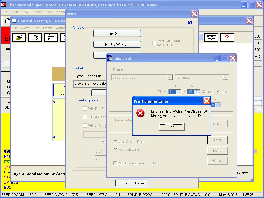The width and height of the screenshot is (264, 198).
Task: Click the open folder icon in Control Nesting
Action: [19, 37]
